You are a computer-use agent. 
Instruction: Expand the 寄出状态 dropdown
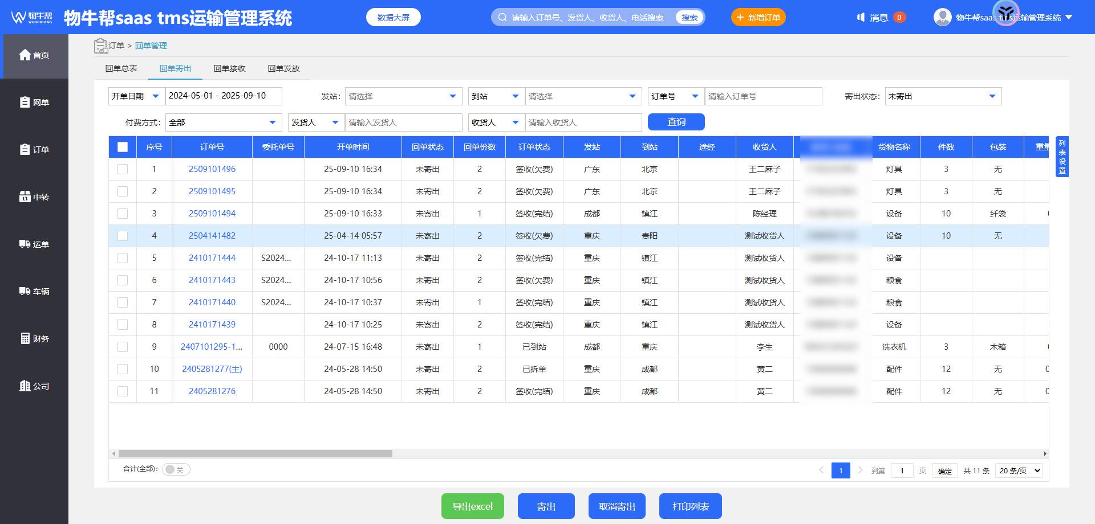coord(943,96)
